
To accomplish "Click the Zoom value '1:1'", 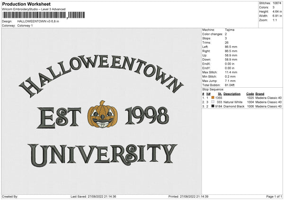I will click(x=275, y=20).
